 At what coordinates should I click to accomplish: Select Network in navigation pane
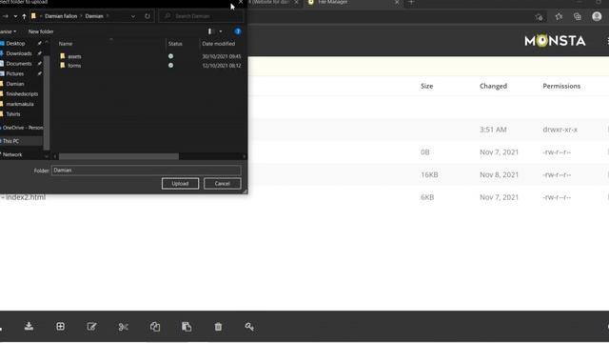tap(12, 154)
